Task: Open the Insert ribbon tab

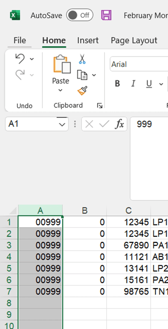Action: [88, 40]
